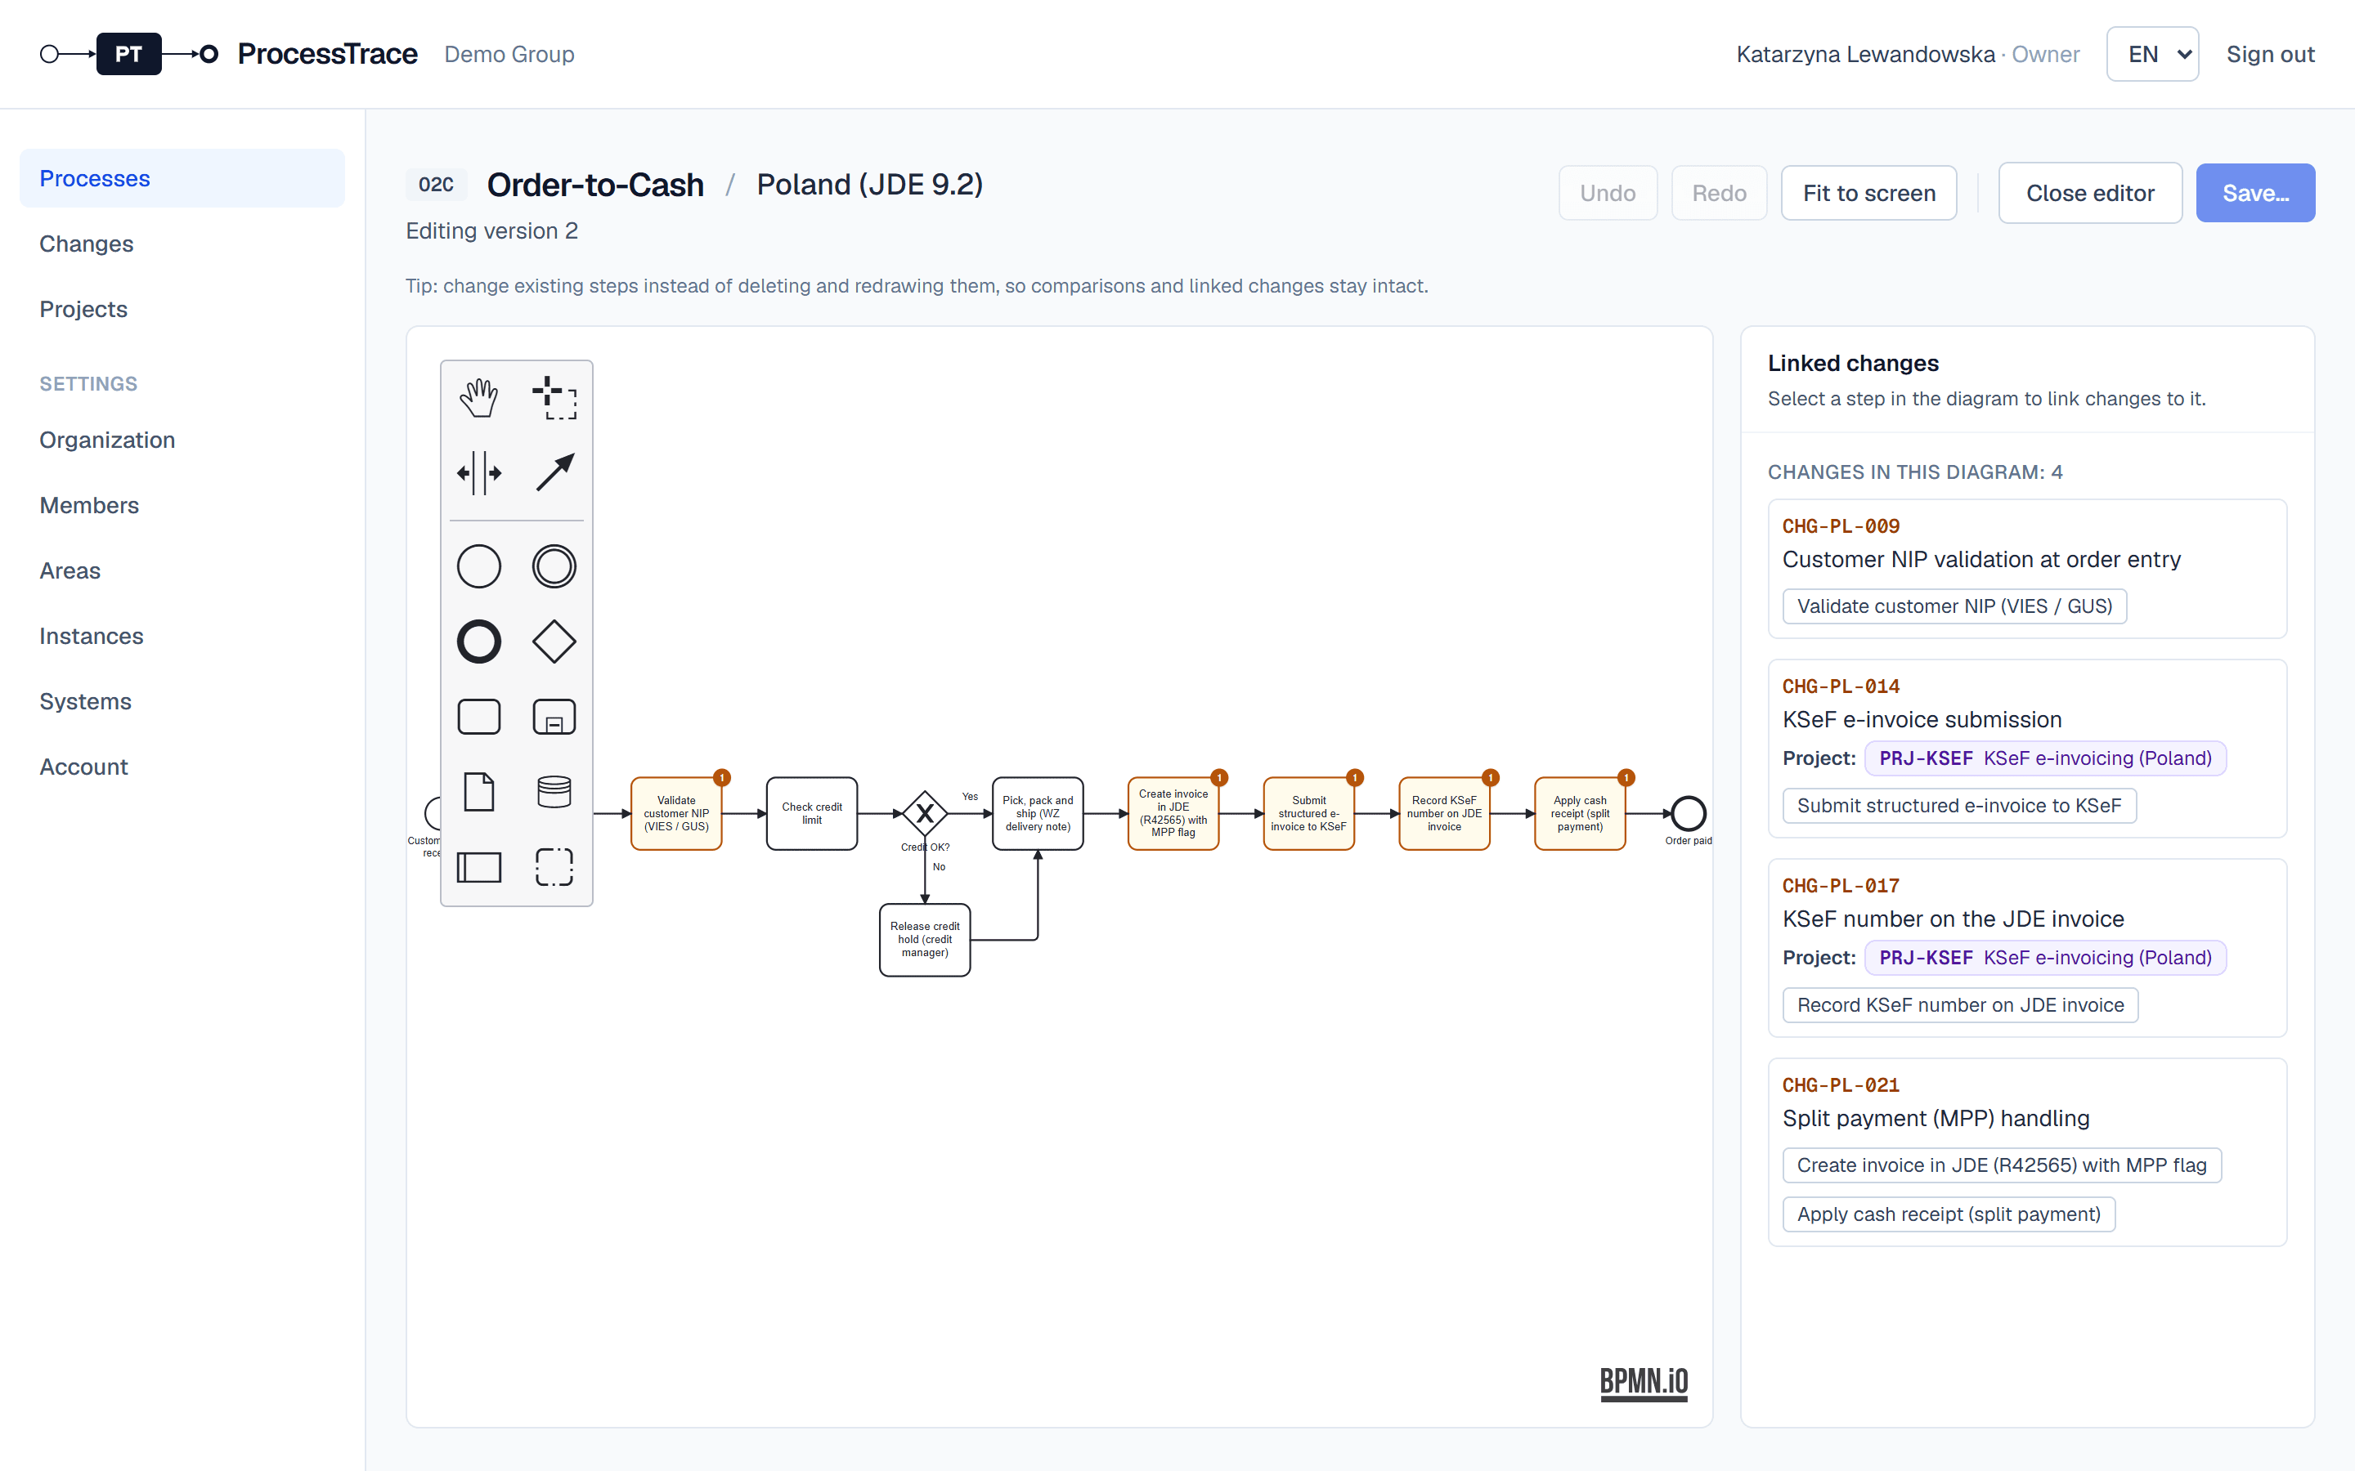Click the Fit to screen button
This screenshot has height=1471, width=2355.
(x=1868, y=193)
